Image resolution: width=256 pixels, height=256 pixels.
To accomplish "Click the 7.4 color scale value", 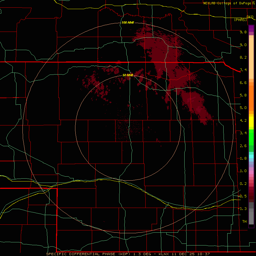I will coord(243,70).
